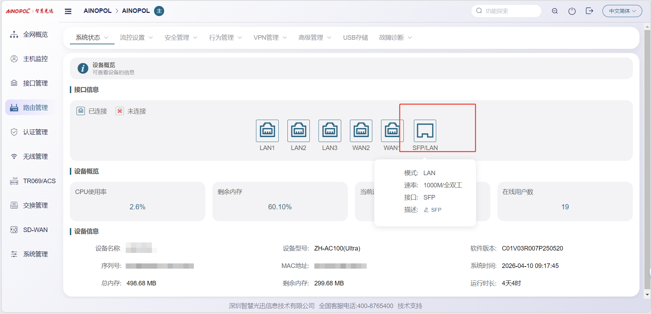Click the WAN2 port icon
This screenshot has height=314, width=651.
coord(361,131)
